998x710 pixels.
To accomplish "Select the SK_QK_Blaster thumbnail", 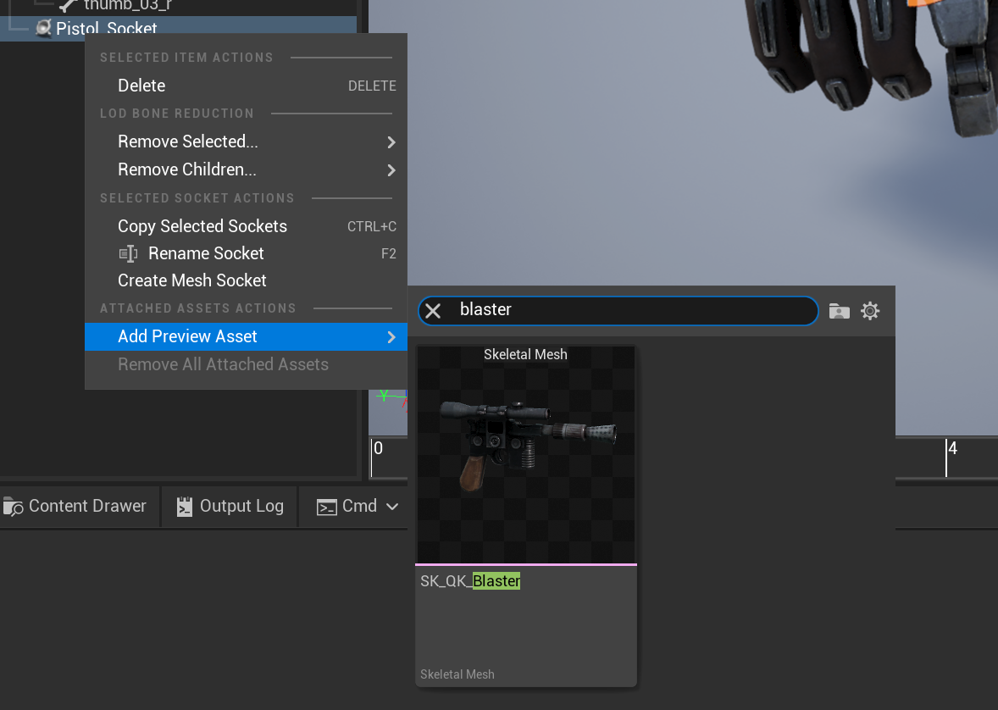I will 526,454.
